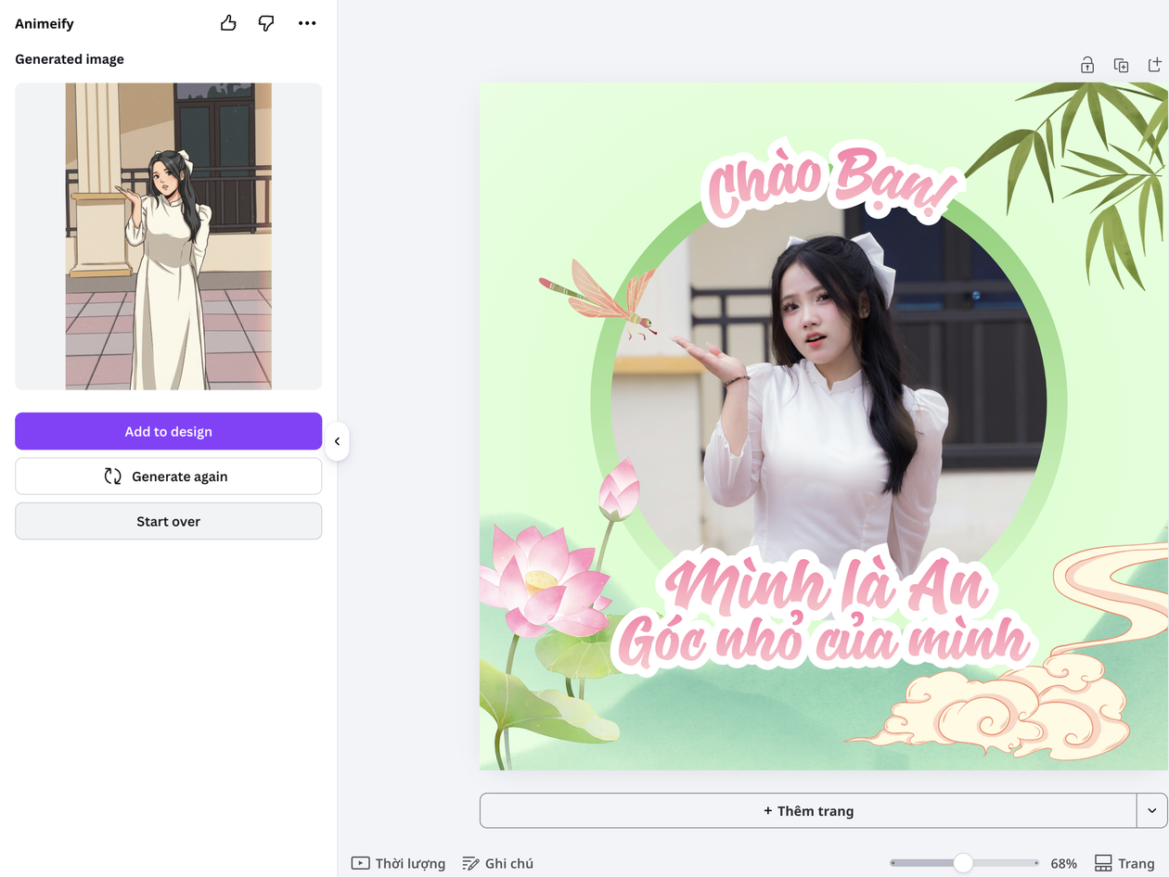Click the Animeify panel title

click(x=45, y=23)
